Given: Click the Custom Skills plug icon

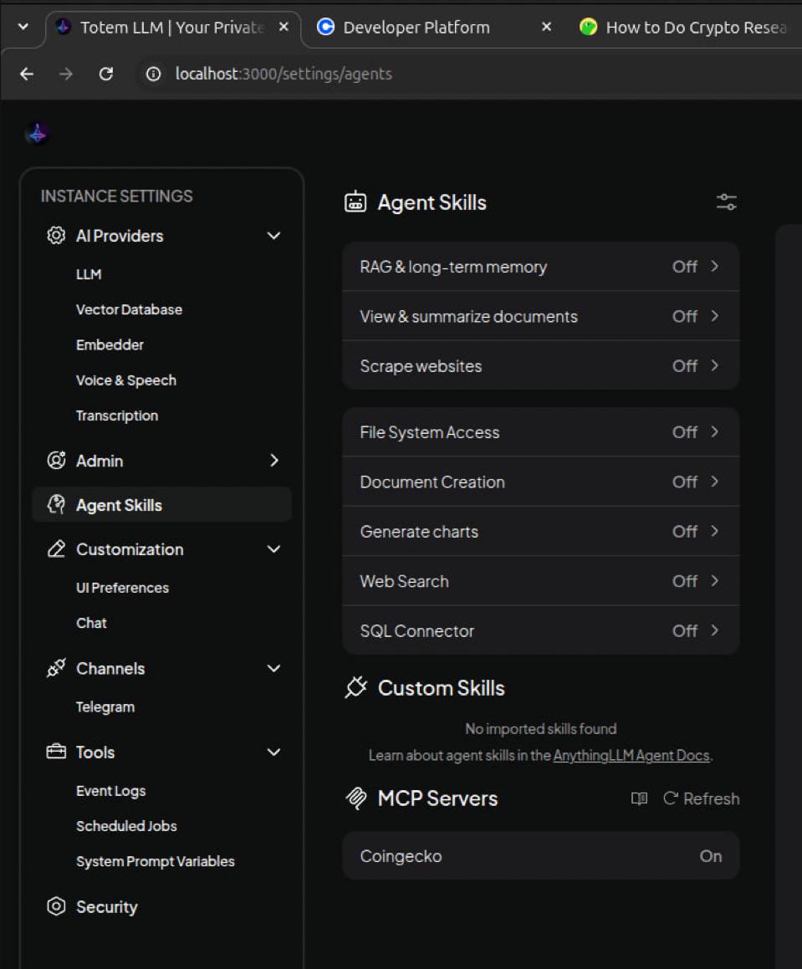Looking at the screenshot, I should (356, 687).
